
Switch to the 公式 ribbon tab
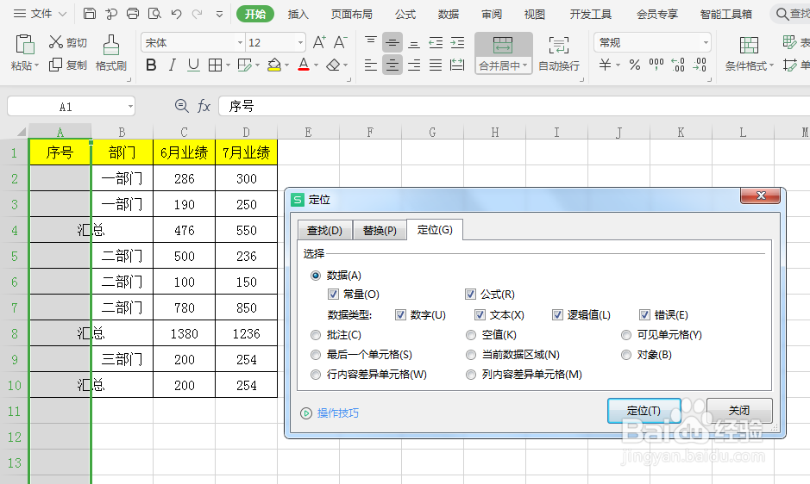(405, 14)
